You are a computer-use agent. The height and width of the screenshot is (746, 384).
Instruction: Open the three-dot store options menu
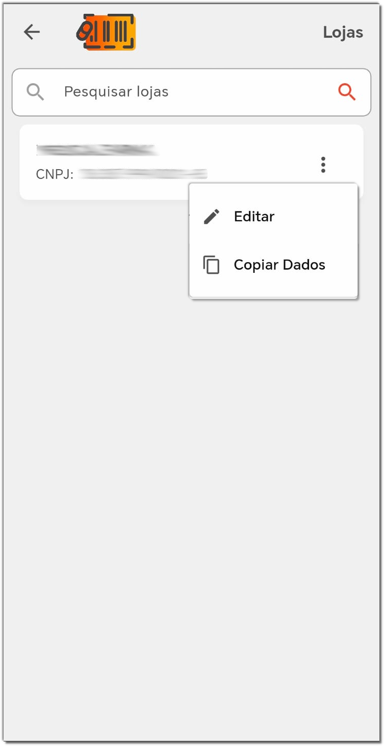[323, 165]
